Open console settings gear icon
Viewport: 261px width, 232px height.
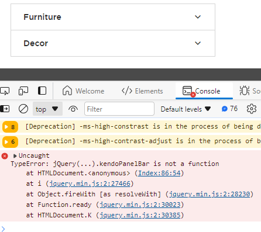(252, 109)
